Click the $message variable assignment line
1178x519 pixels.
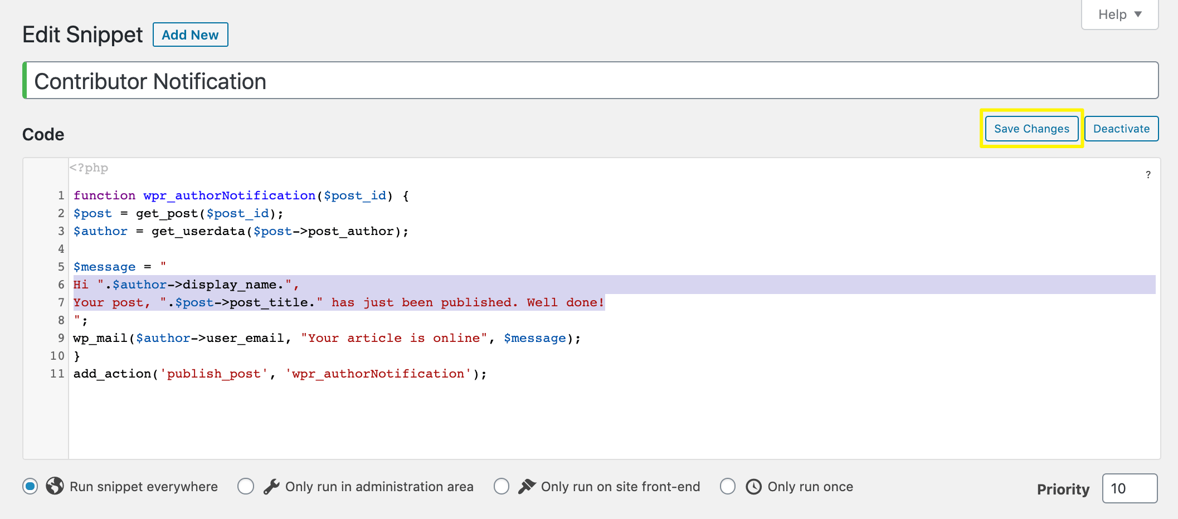119,267
